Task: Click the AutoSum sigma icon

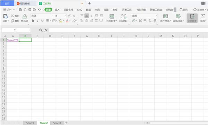Action: click(x=203, y=16)
